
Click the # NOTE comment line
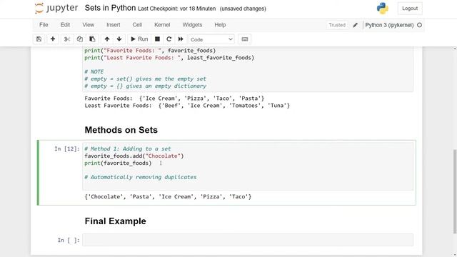94,71
